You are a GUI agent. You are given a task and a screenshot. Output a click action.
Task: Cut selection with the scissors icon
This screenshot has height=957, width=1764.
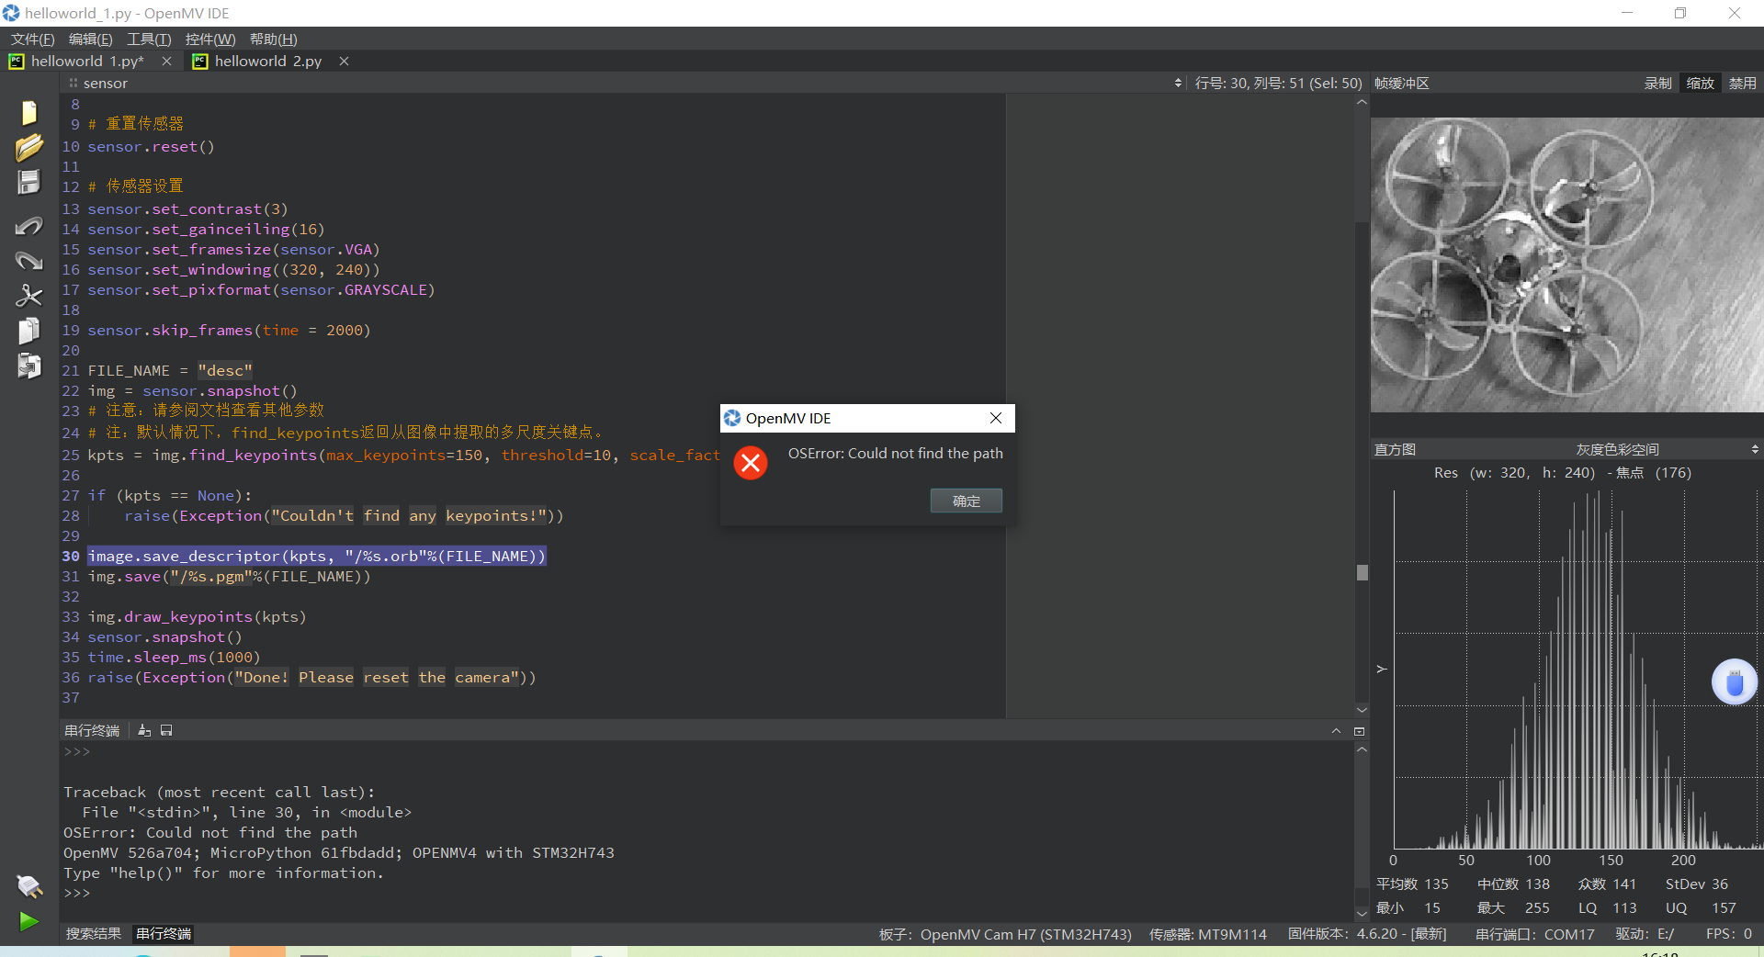28,296
